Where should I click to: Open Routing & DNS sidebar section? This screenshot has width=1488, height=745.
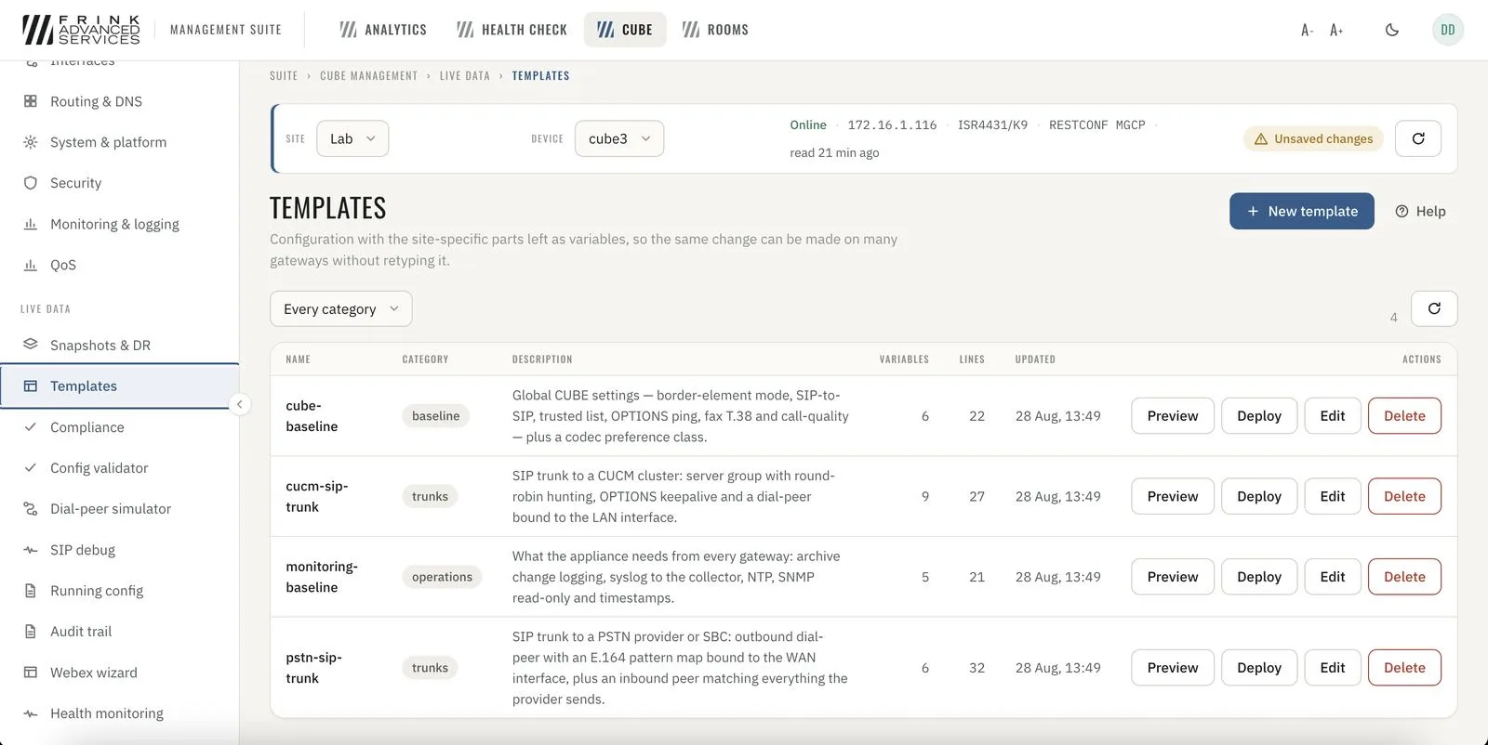point(119,101)
